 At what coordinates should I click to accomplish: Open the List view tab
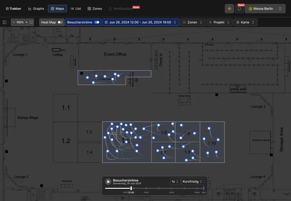tap(76, 8)
